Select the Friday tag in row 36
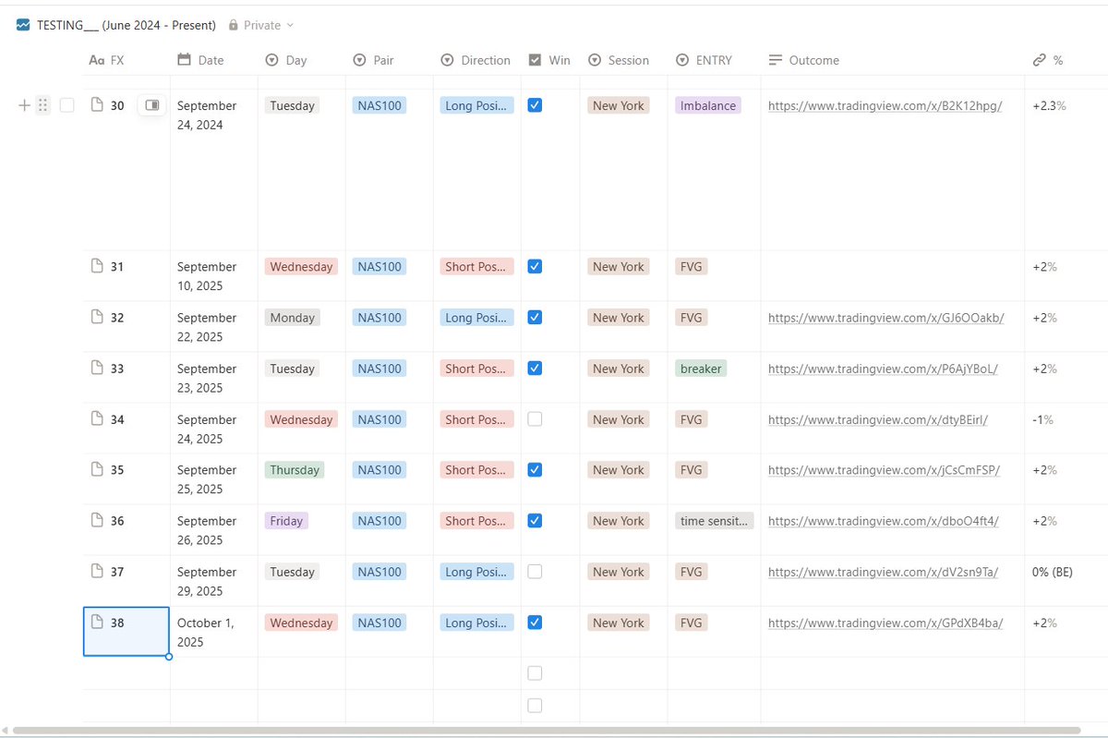The height and width of the screenshot is (738, 1108). tap(286, 520)
